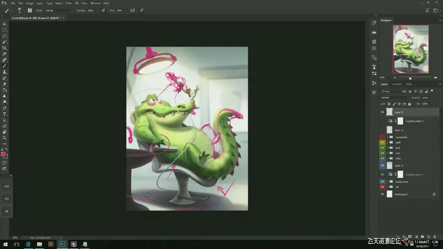Open the Window menu
Viewport: 443px width, 249px height.
[x=95, y=3]
